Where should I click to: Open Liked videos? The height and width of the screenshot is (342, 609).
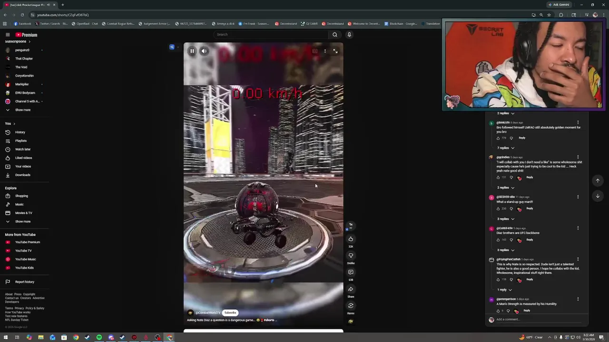coord(24,158)
